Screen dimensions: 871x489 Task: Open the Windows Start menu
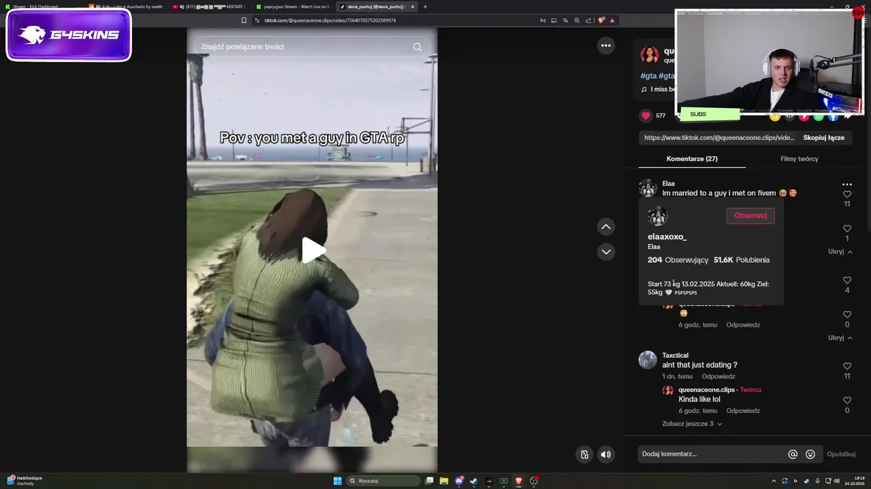338,481
